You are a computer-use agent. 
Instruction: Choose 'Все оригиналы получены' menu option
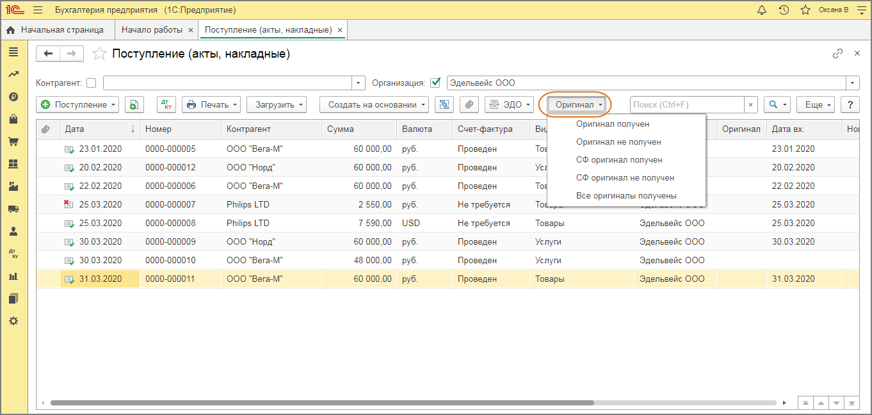pyautogui.click(x=626, y=196)
